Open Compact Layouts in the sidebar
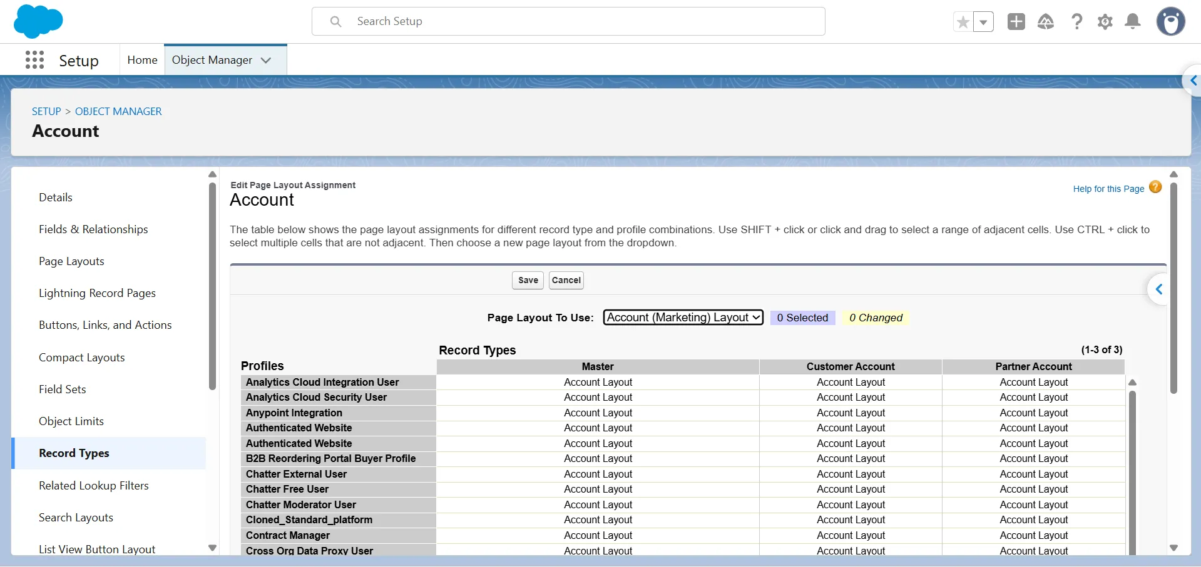This screenshot has width=1201, height=567. coord(81,357)
